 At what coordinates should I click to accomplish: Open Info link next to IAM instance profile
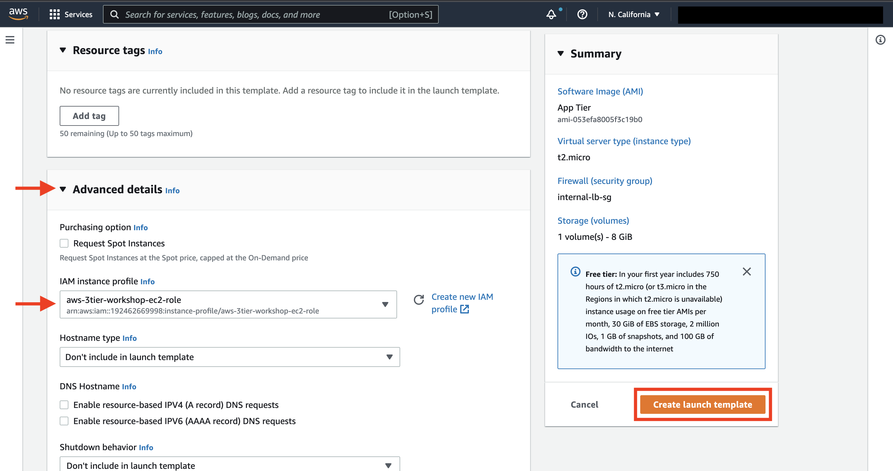[x=147, y=281]
